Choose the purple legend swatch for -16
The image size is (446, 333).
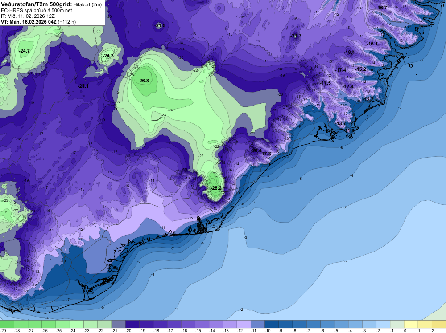pos(188,324)
